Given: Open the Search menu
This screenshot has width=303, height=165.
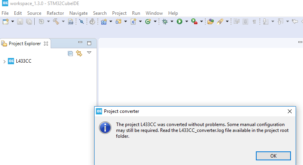Looking at the screenshot, I should pos(100,13).
